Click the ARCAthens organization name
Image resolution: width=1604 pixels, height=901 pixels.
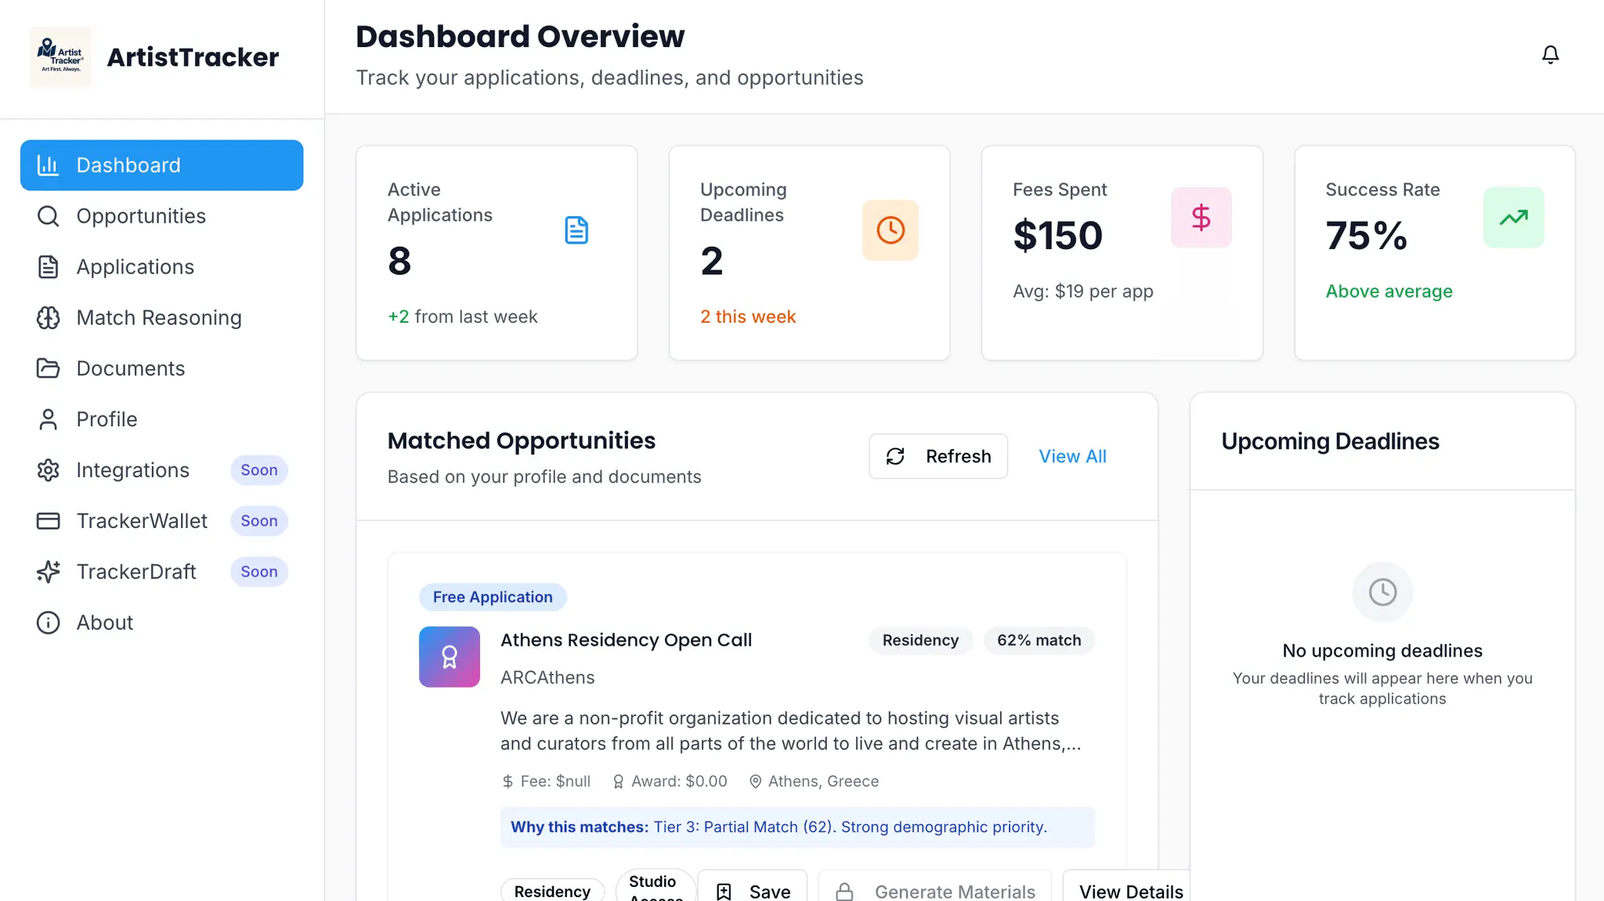[x=547, y=678]
